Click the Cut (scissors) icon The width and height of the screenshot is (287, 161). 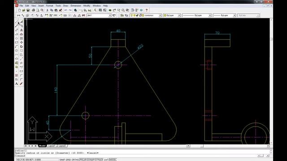pos(47,10)
